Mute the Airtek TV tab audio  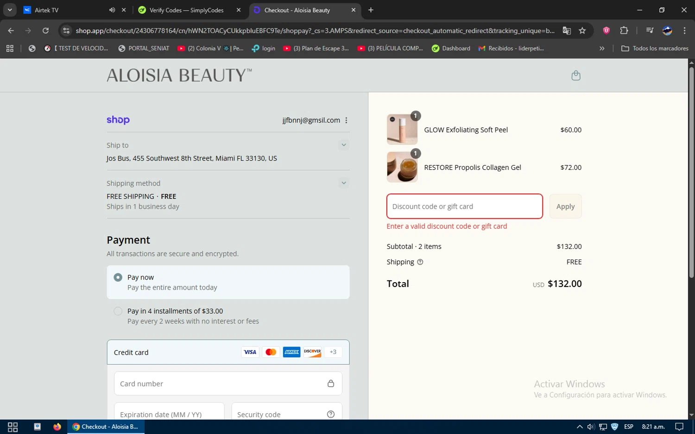112,10
